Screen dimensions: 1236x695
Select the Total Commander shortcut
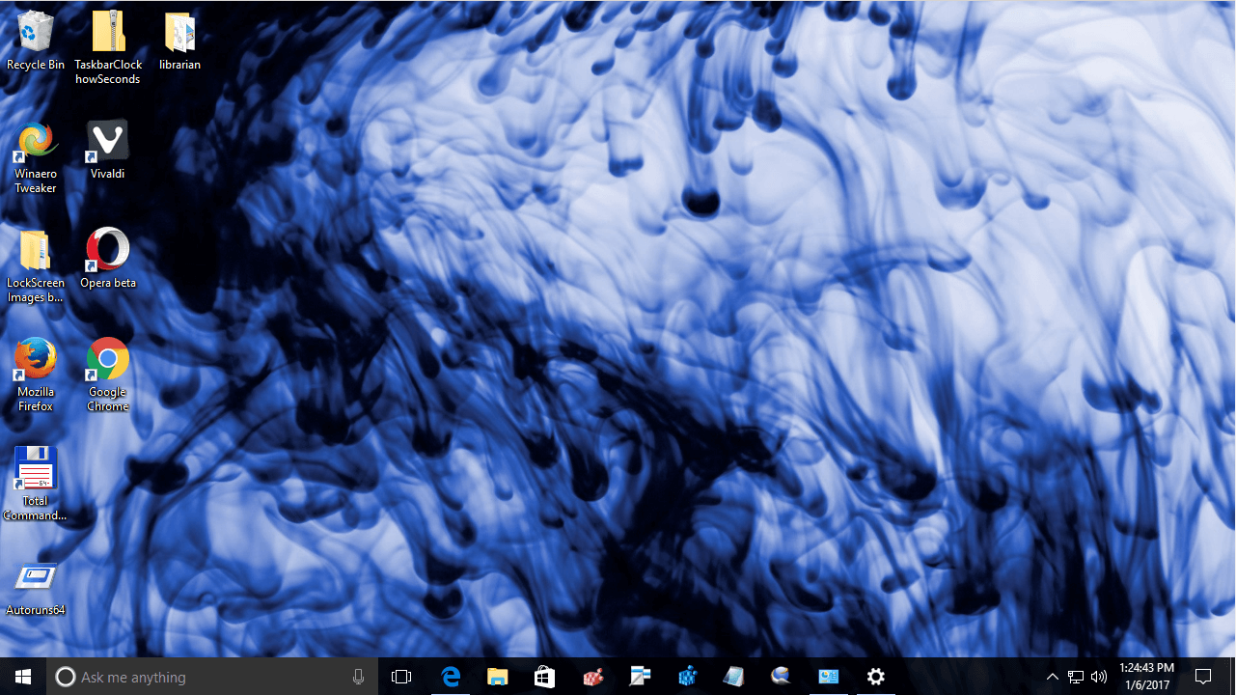point(36,484)
